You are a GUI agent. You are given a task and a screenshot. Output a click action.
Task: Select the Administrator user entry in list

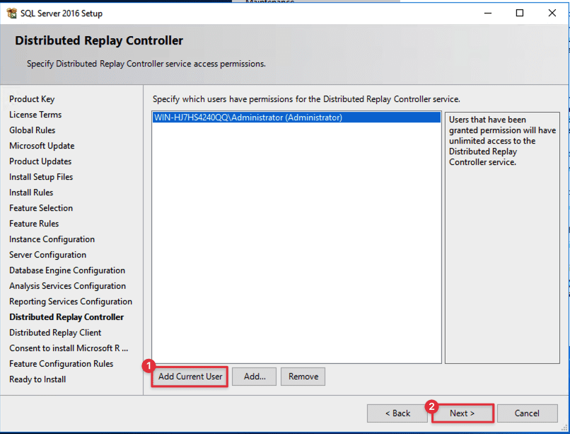point(248,118)
